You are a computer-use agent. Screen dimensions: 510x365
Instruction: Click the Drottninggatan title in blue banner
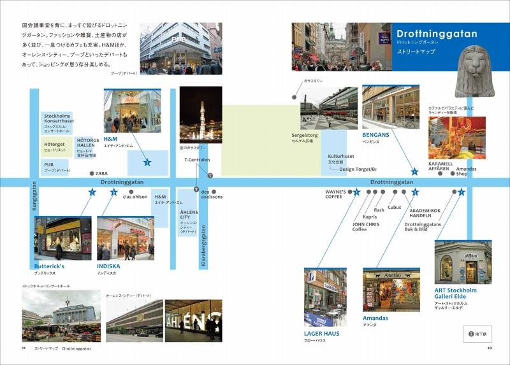pyautogui.click(x=437, y=34)
